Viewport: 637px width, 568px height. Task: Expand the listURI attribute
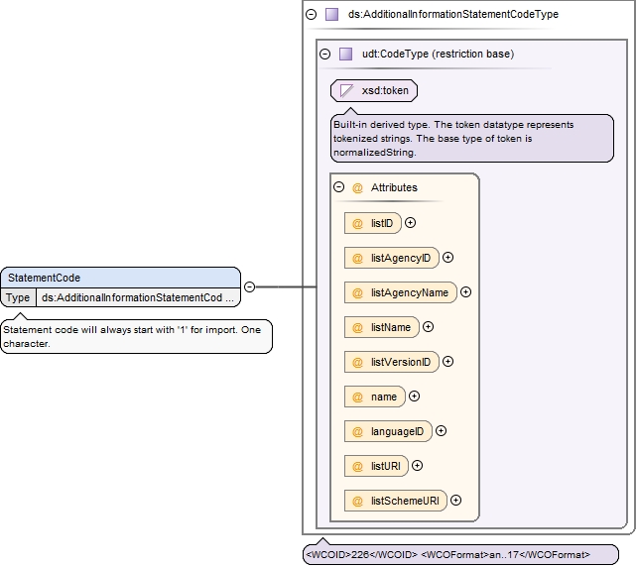pyautogui.click(x=417, y=465)
